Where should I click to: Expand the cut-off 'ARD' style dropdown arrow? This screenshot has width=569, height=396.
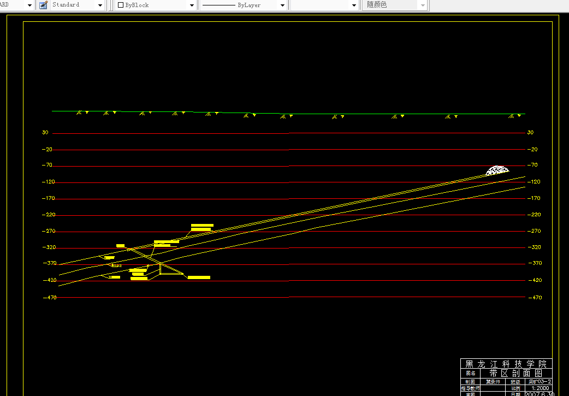(29, 5)
